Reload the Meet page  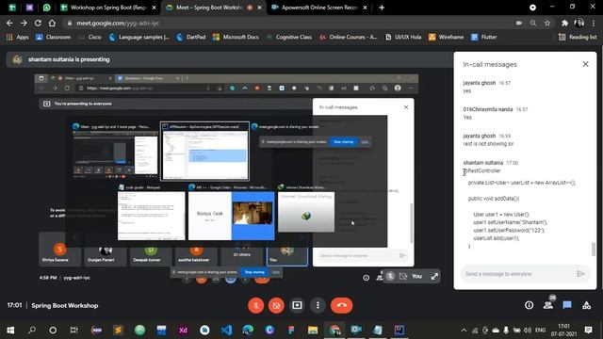38,23
